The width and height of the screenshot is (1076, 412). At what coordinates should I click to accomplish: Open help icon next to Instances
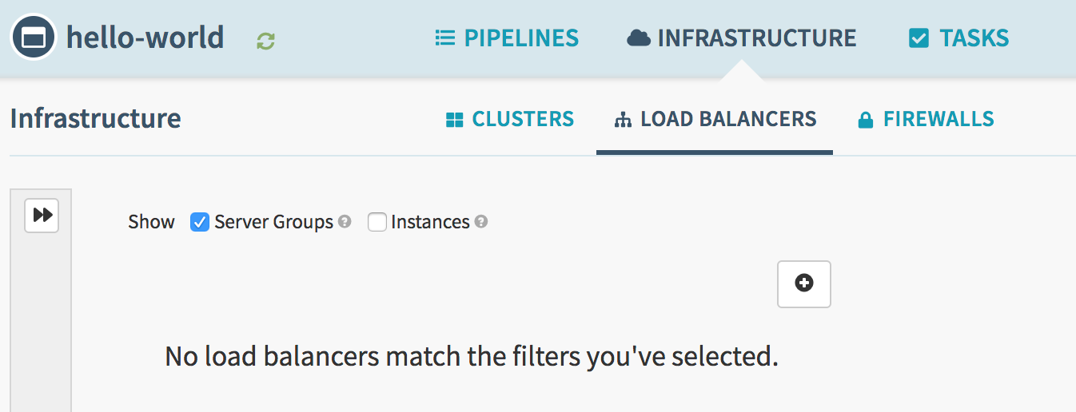(x=481, y=222)
